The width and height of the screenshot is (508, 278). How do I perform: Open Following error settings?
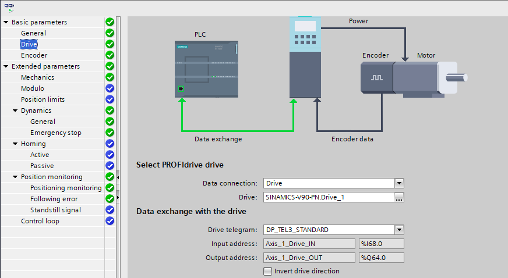[x=54, y=199]
